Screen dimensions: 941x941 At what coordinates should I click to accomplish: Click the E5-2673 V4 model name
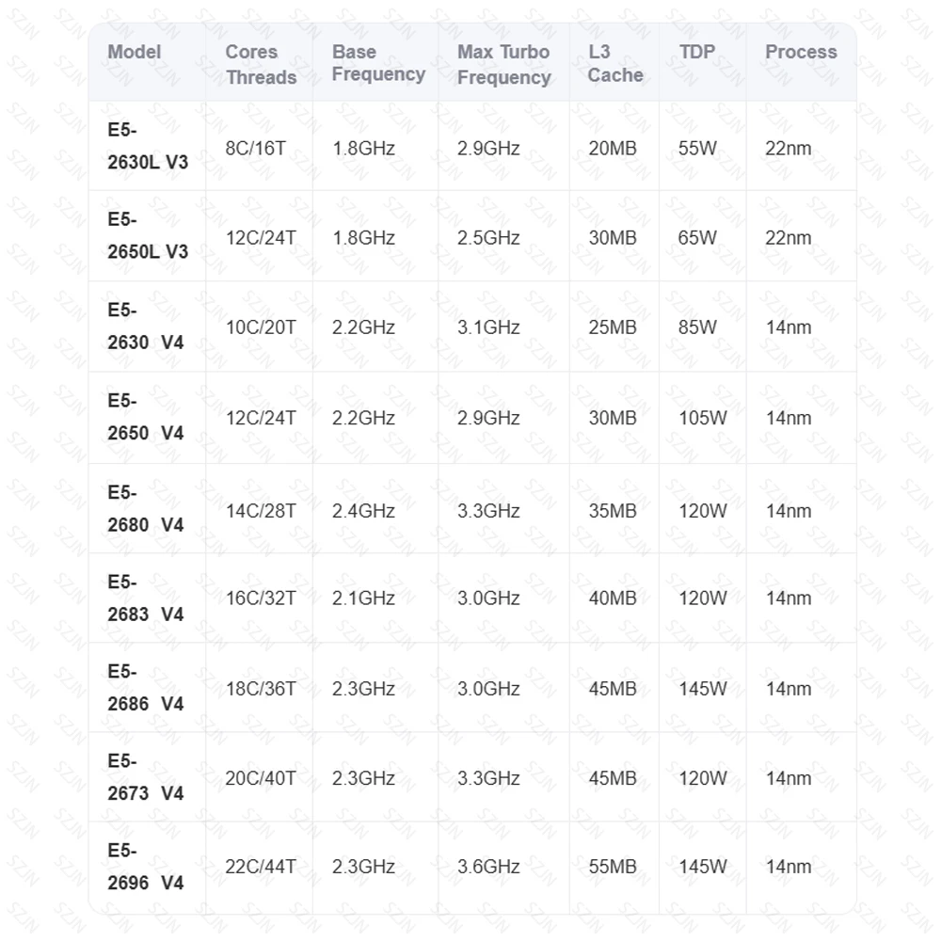click(145, 777)
